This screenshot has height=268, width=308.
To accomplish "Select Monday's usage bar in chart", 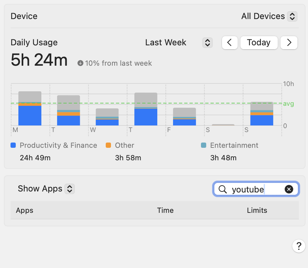I will [30, 109].
